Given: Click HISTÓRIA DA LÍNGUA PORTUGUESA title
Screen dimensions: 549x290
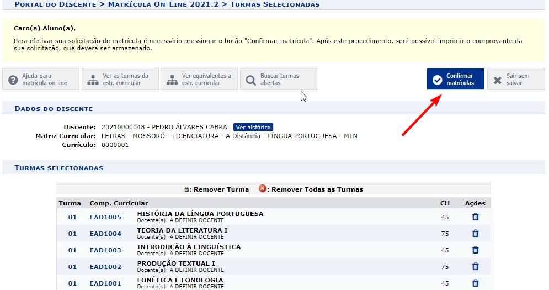Looking at the screenshot, I should point(200,214).
